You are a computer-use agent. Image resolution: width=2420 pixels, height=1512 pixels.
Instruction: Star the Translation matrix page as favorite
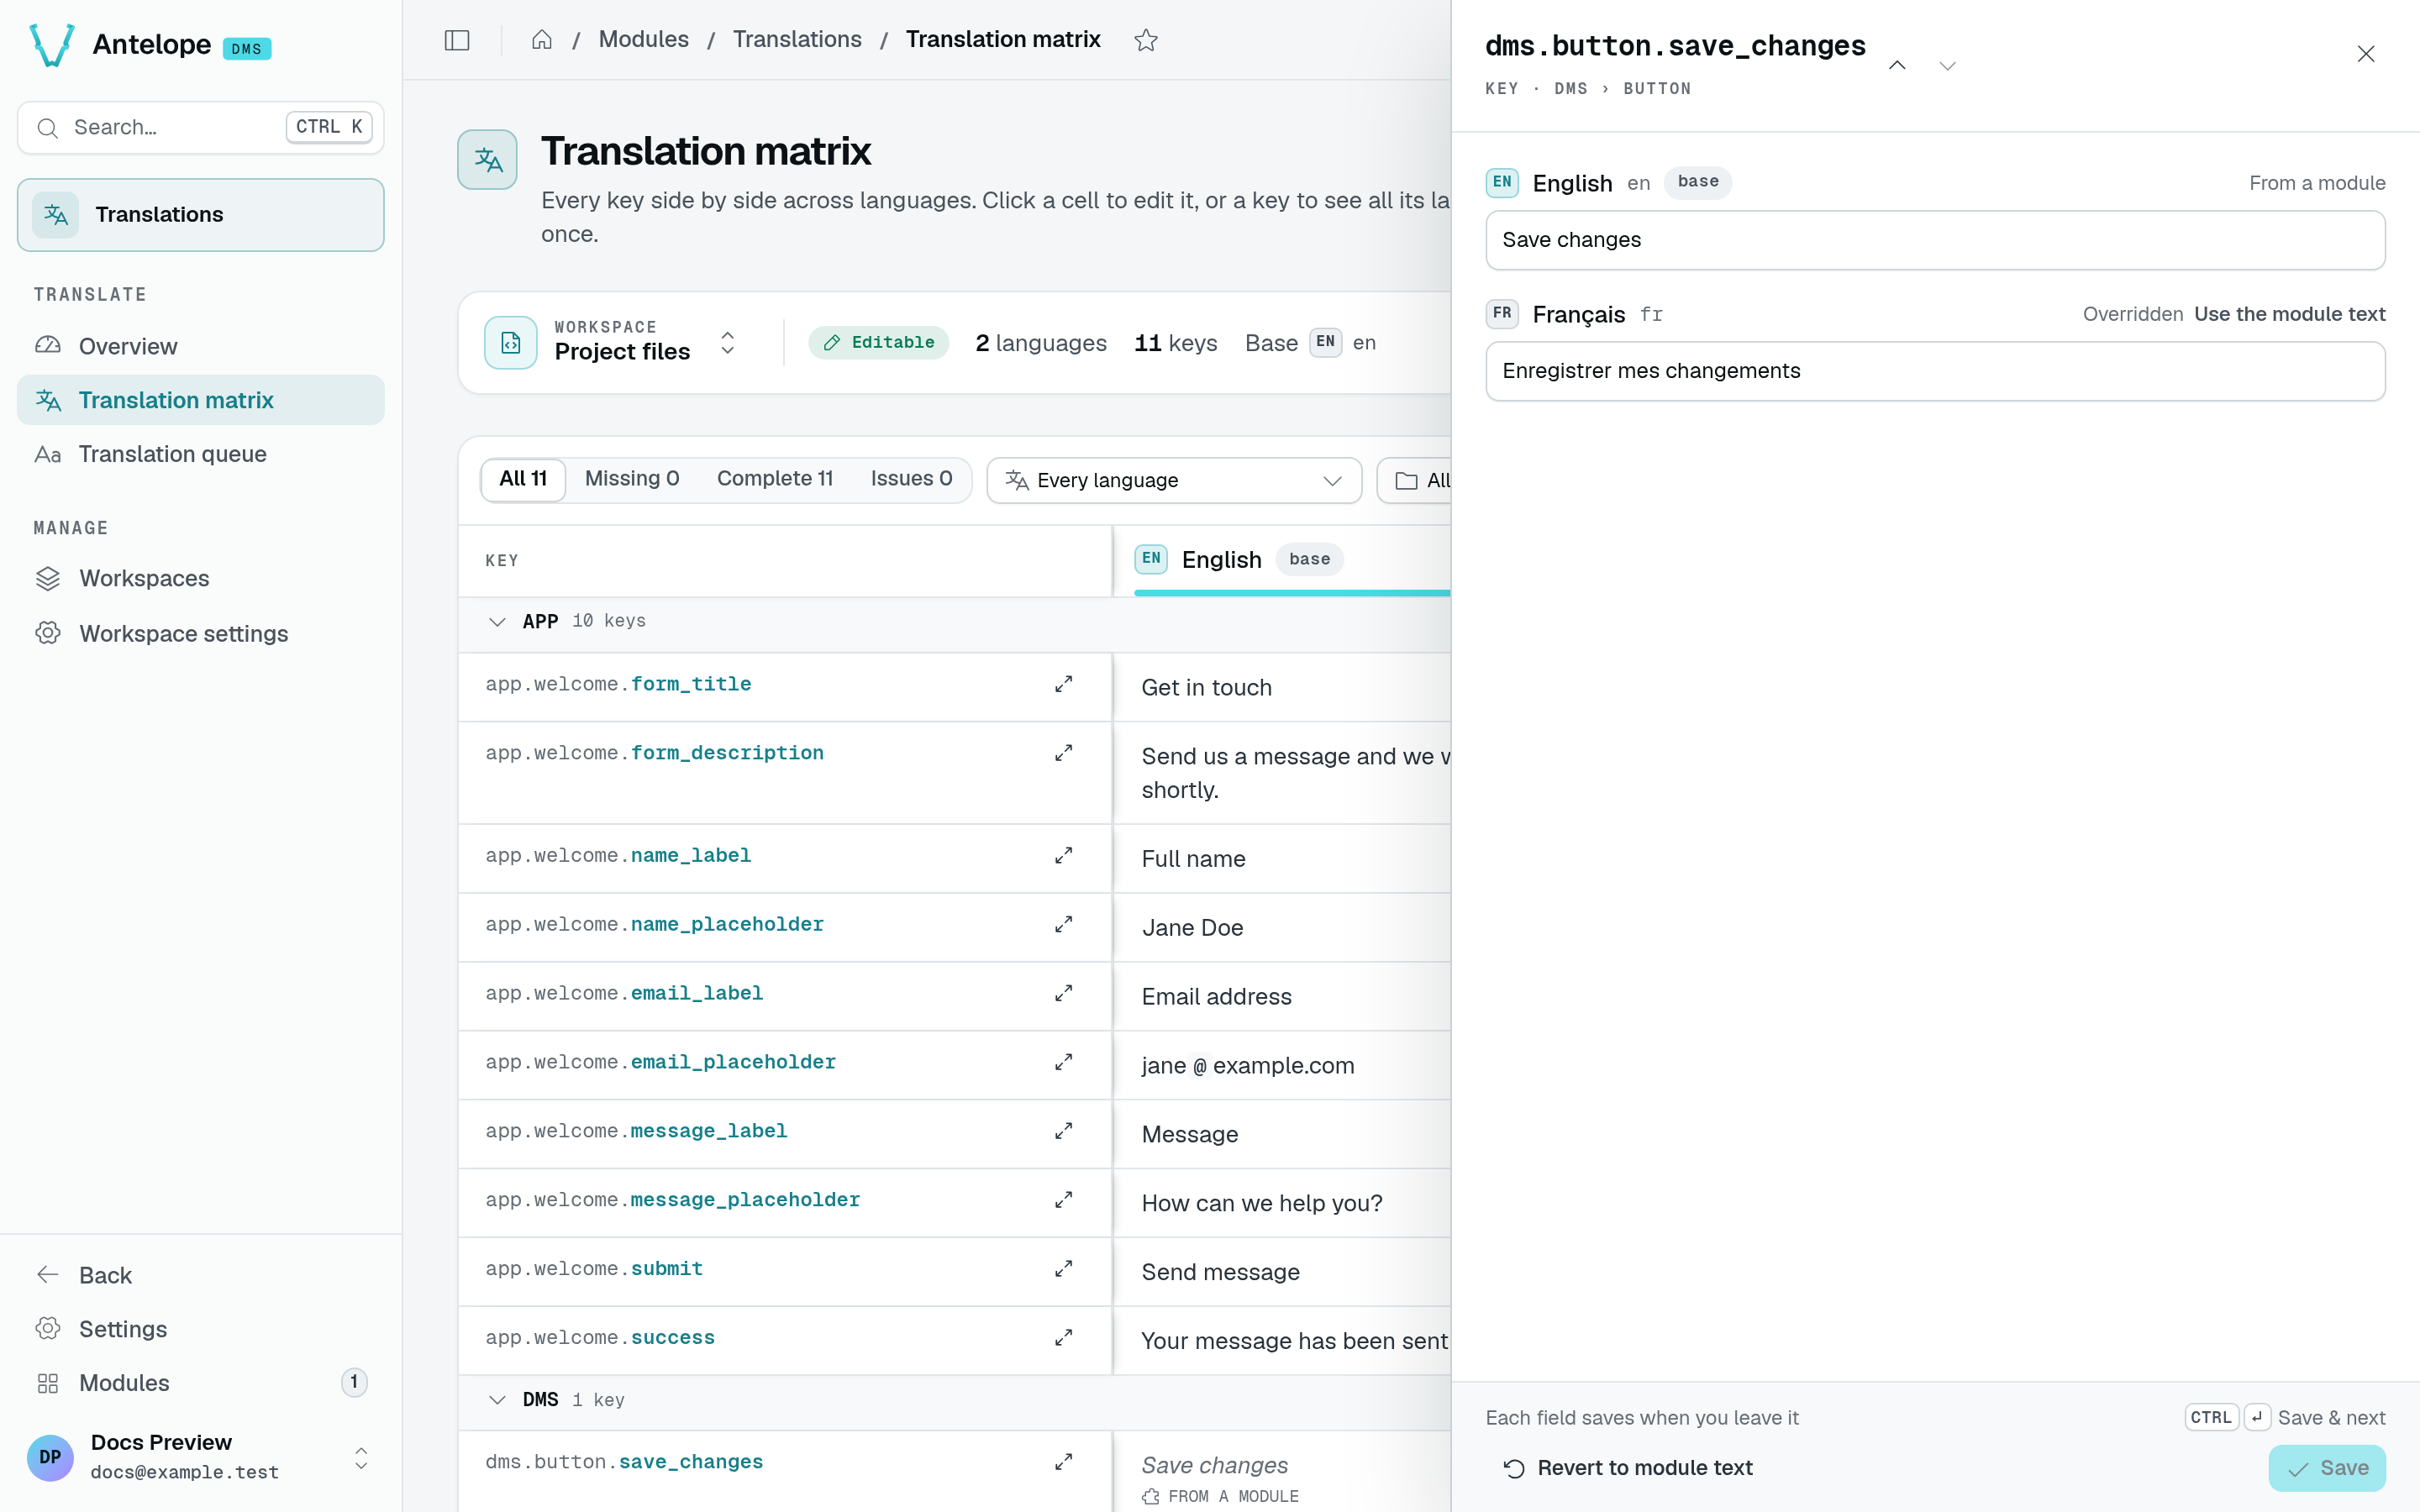1146,40
